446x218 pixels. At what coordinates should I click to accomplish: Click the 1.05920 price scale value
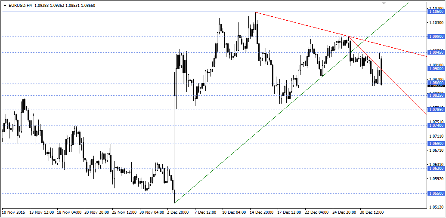[437, 179]
